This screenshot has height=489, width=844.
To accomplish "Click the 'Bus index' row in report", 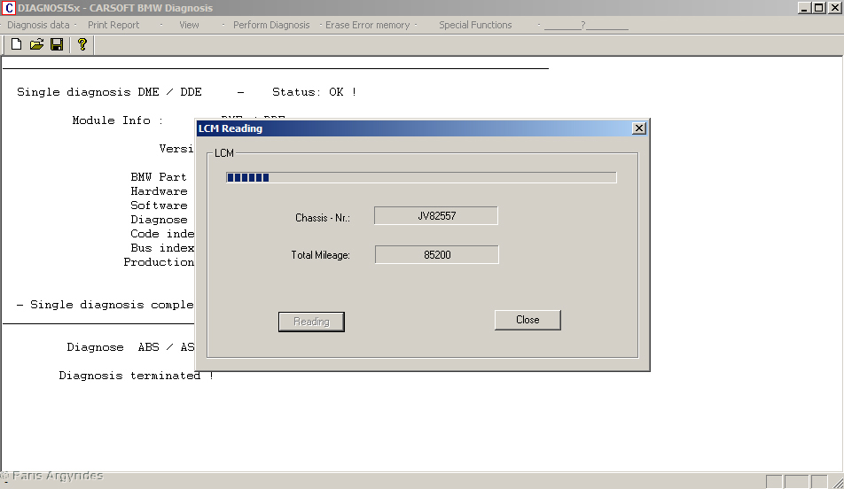I will (162, 248).
